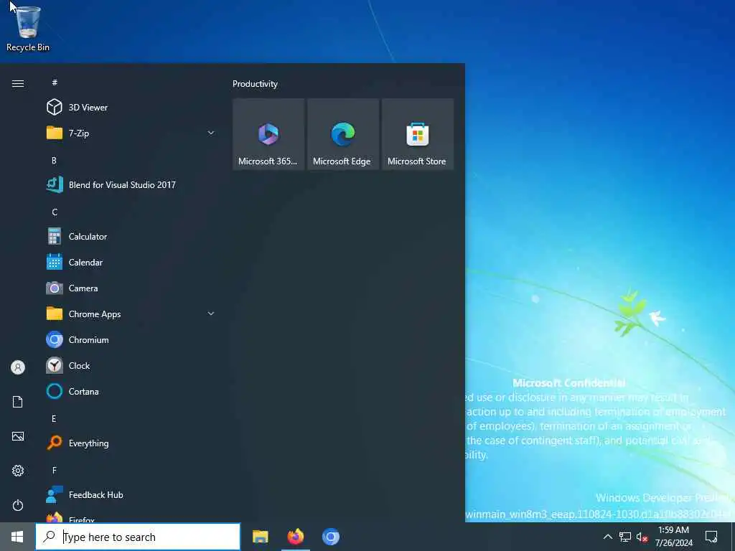Open the notification action center
This screenshot has width=735, height=551.
coord(711,537)
